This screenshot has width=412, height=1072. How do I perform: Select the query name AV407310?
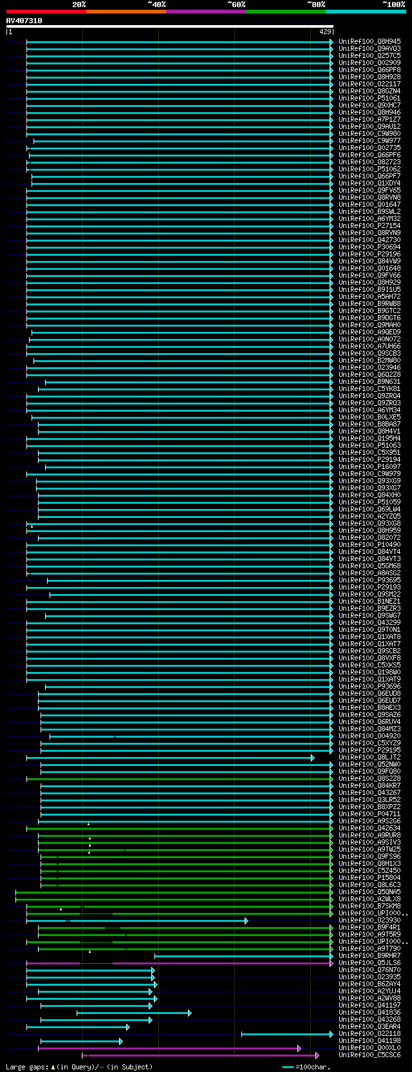[24, 21]
